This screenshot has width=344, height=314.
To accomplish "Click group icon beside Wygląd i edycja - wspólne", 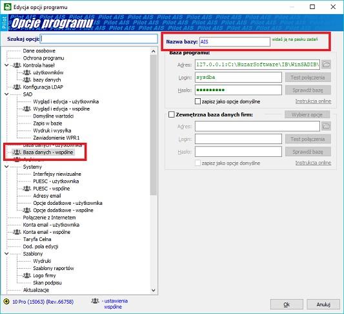I will coord(26,109).
